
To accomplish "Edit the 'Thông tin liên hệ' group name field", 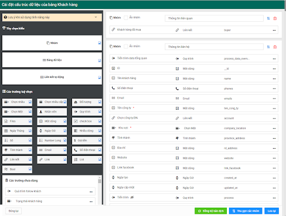I will point(214,47).
